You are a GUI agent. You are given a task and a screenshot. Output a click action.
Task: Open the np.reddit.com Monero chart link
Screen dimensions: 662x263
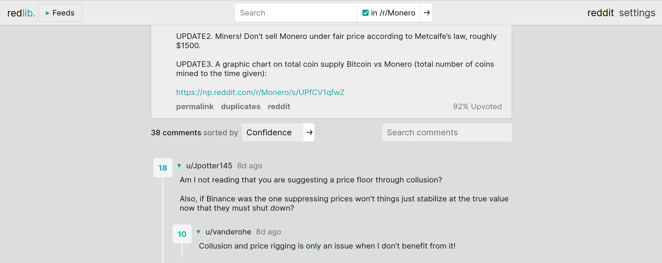point(260,92)
